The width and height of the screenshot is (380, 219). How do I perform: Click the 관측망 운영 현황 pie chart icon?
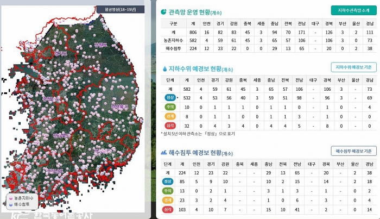[164, 11]
